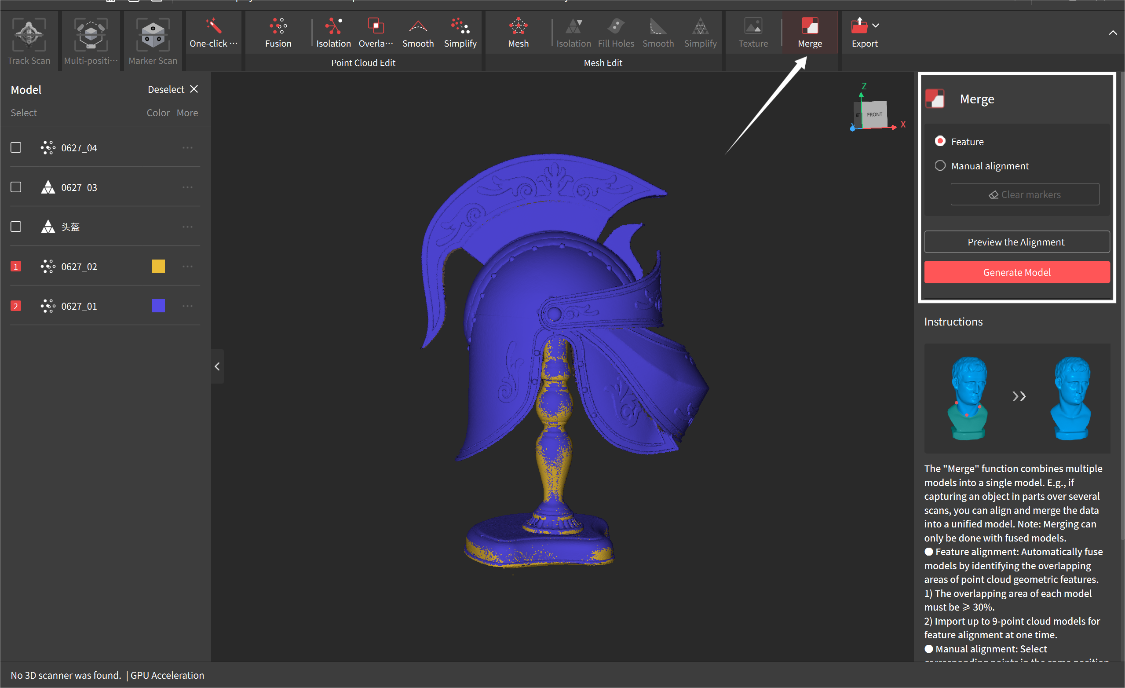Click the Export icon
This screenshot has height=688, width=1125.
(859, 26)
